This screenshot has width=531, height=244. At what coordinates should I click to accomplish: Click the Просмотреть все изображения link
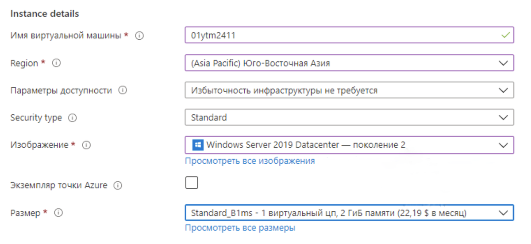pyautogui.click(x=250, y=161)
